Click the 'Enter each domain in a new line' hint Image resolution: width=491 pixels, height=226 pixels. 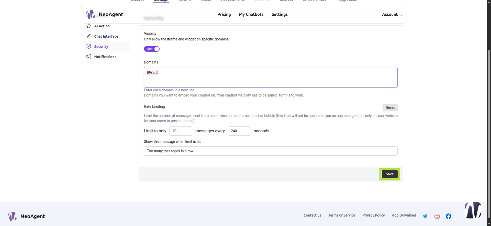click(169, 90)
